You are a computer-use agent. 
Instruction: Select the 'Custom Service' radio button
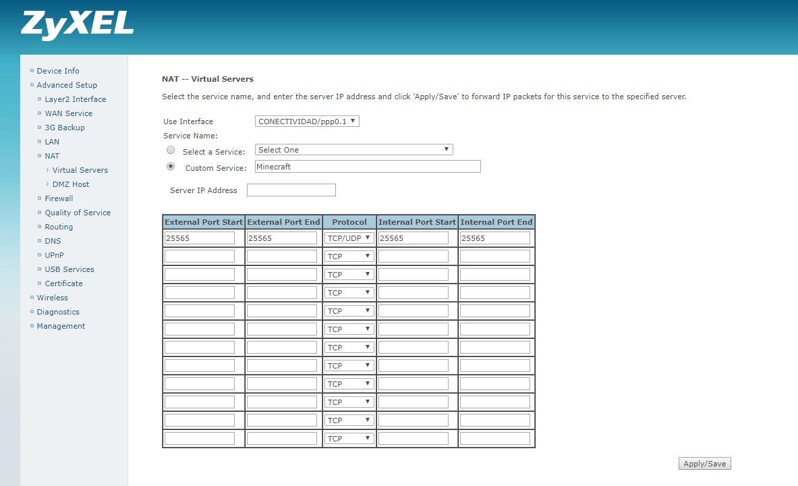[171, 167]
